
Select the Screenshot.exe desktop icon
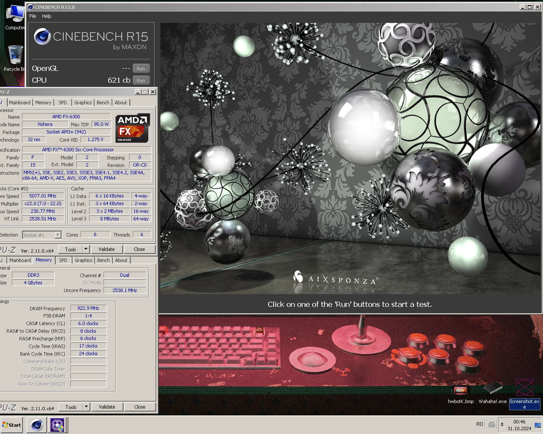[524, 393]
